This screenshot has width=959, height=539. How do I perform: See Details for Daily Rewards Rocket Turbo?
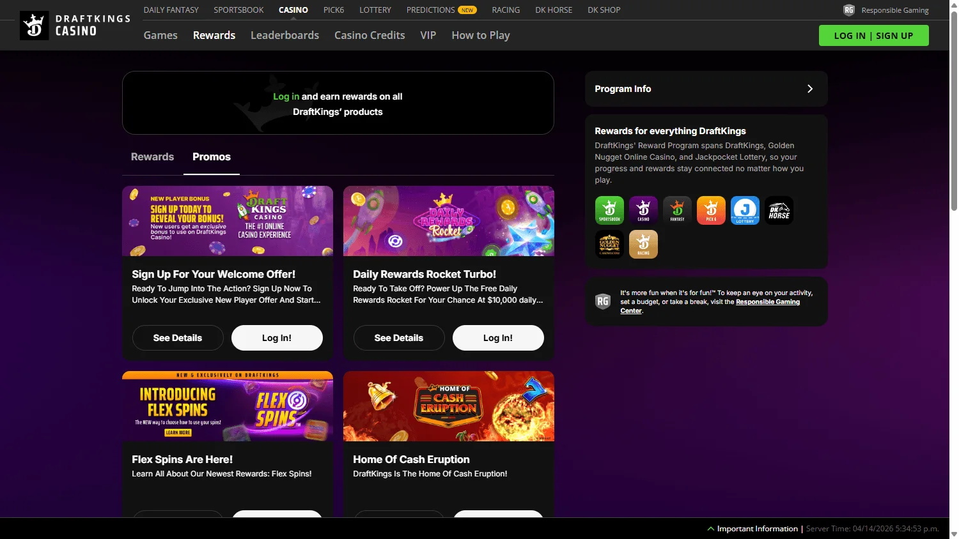coord(399,338)
